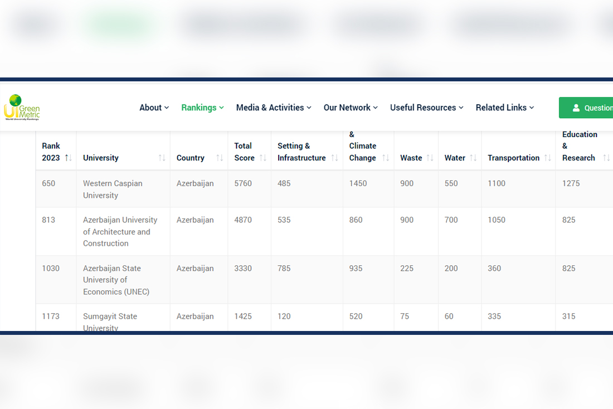Open the Rankings dropdown menu
Screen dimensions: 613x409
click(202, 108)
